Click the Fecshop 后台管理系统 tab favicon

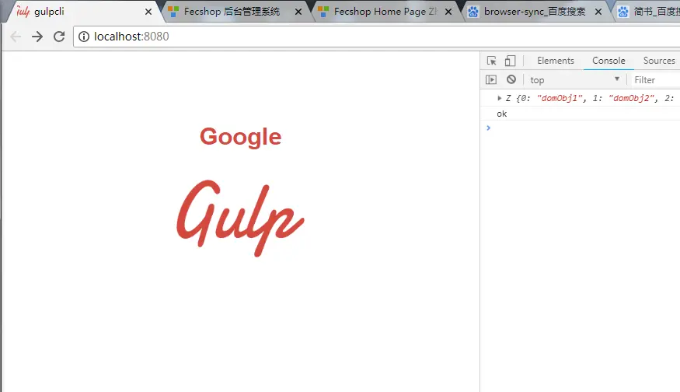[173, 12]
